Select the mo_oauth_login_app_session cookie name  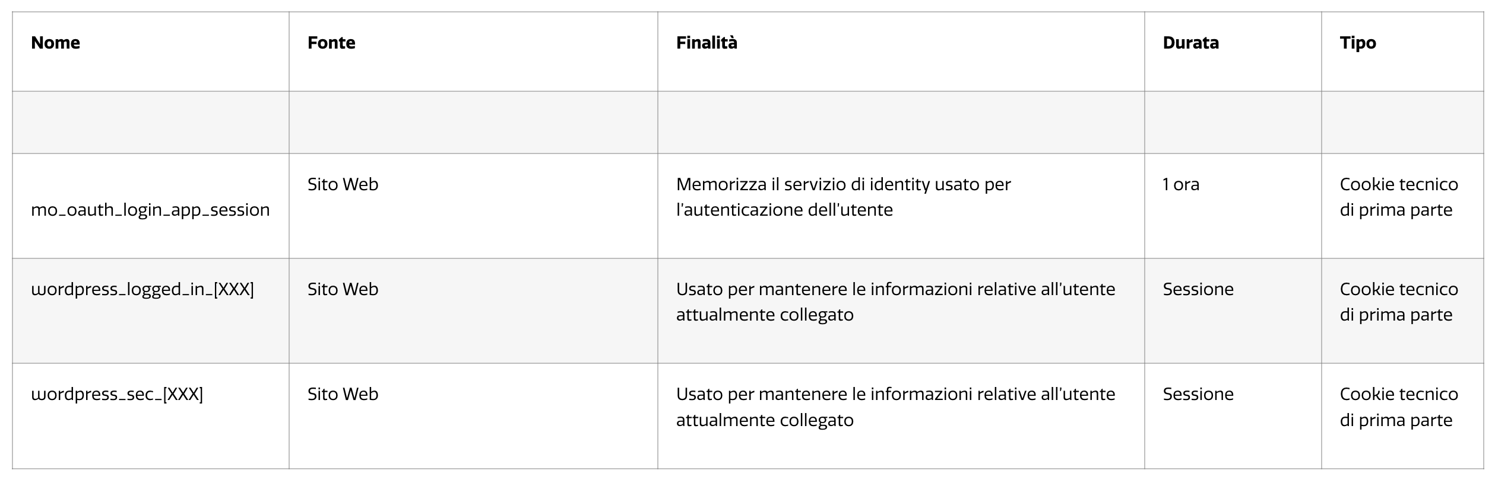point(150,210)
